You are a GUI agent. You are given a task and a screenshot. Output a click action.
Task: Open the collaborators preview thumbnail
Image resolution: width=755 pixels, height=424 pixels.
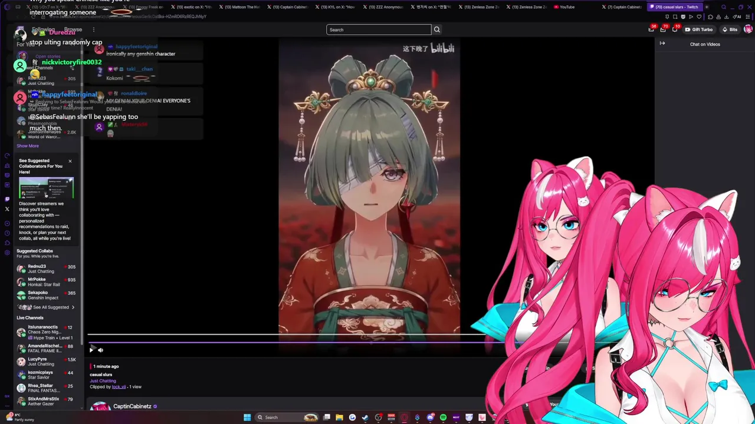point(46,188)
